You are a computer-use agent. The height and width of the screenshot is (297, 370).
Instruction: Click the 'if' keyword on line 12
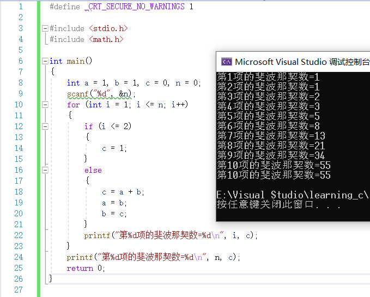pos(88,126)
